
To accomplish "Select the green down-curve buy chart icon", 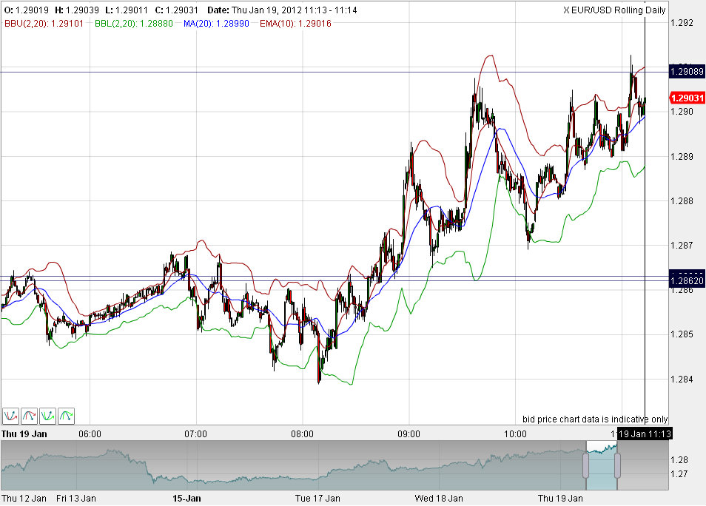I will 47,416.
